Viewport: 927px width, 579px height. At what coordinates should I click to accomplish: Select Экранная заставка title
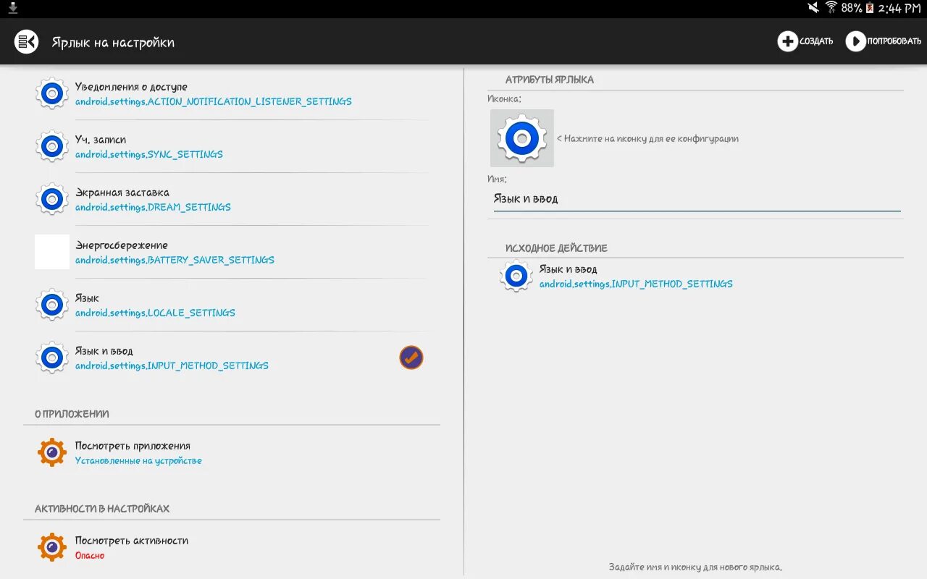(x=122, y=193)
